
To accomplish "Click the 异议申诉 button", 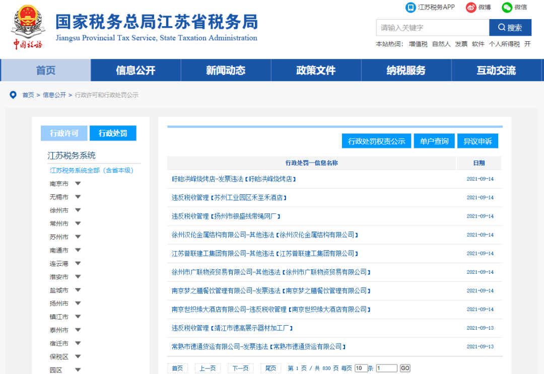I will click(479, 141).
